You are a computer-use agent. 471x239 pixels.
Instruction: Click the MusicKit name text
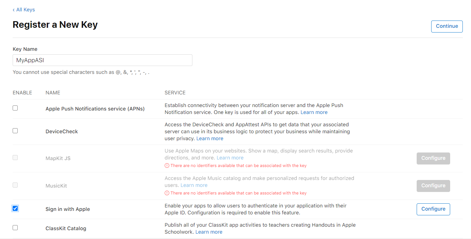pyautogui.click(x=56, y=186)
